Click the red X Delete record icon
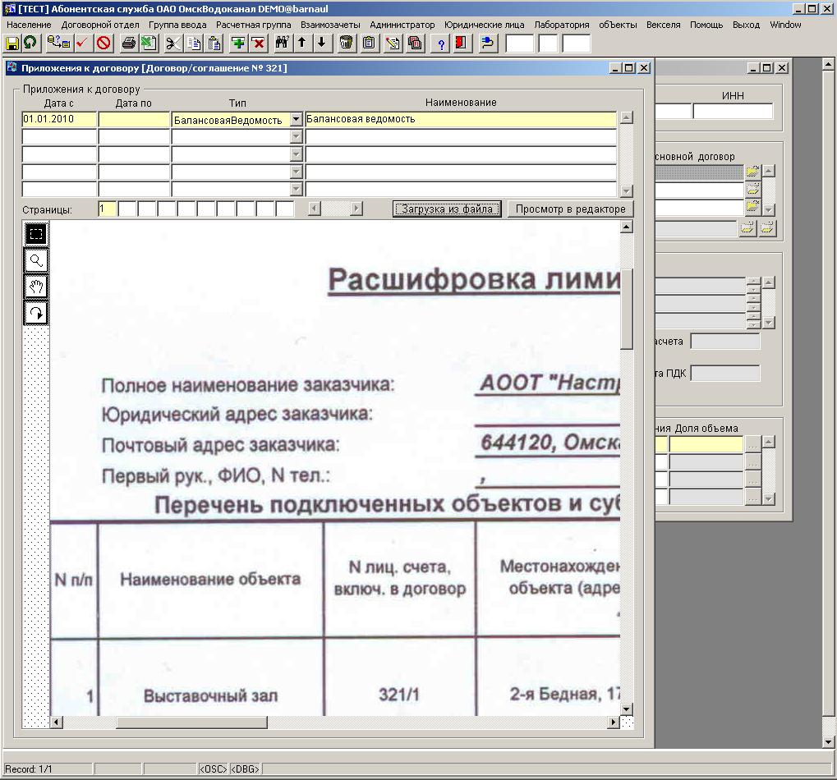The image size is (837, 780). [x=258, y=43]
